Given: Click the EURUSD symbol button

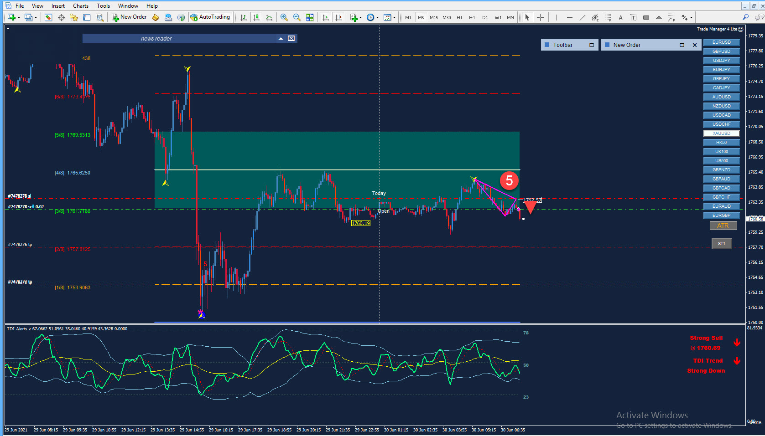Looking at the screenshot, I should coord(721,42).
